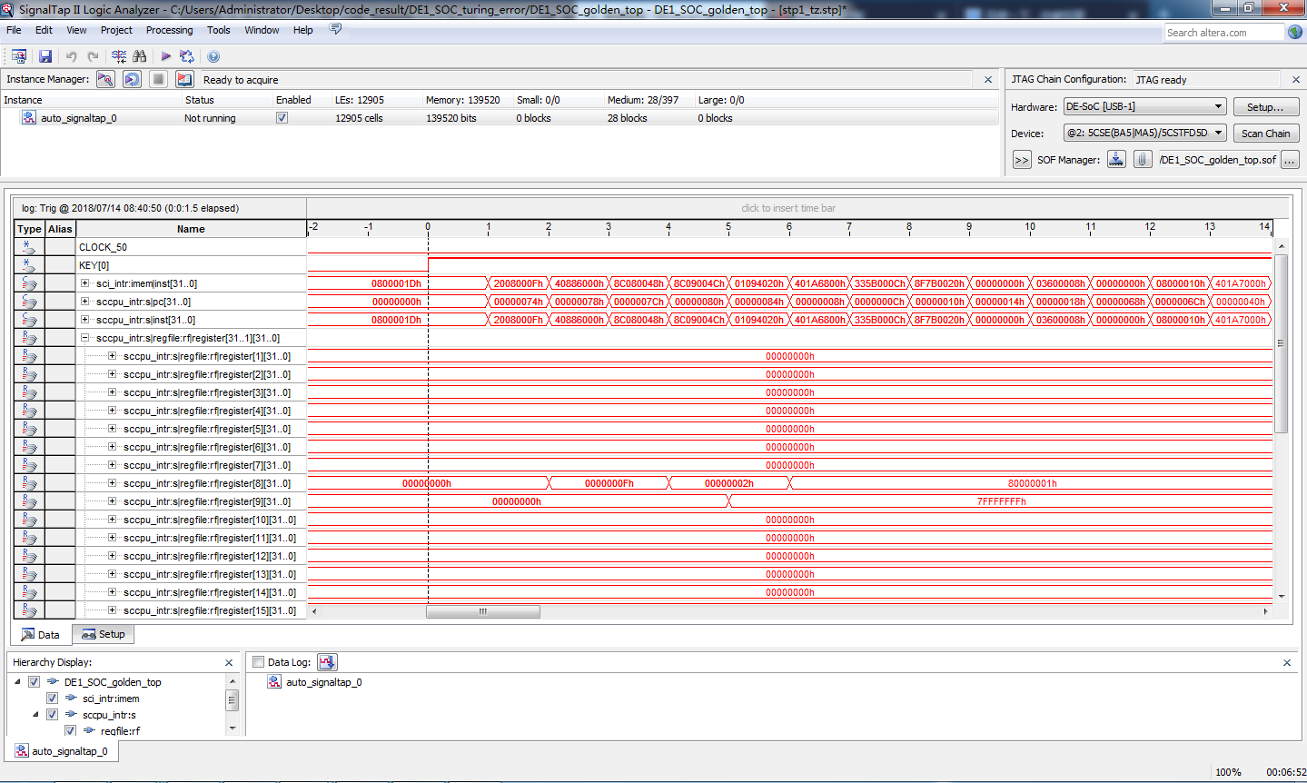Close the JTAG Chain Configuration panel

(1296, 80)
